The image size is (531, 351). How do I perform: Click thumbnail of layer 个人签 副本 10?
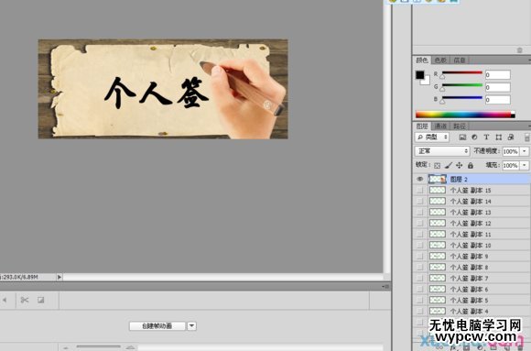pos(438,245)
